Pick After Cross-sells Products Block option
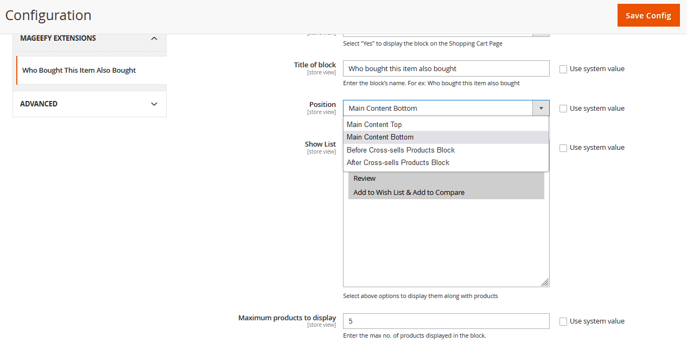Image resolution: width=687 pixels, height=342 pixels. (x=398, y=163)
